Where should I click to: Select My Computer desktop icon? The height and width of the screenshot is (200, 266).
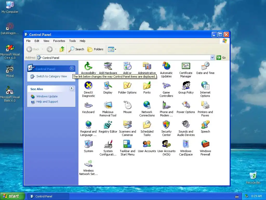pyautogui.click(x=10, y=7)
